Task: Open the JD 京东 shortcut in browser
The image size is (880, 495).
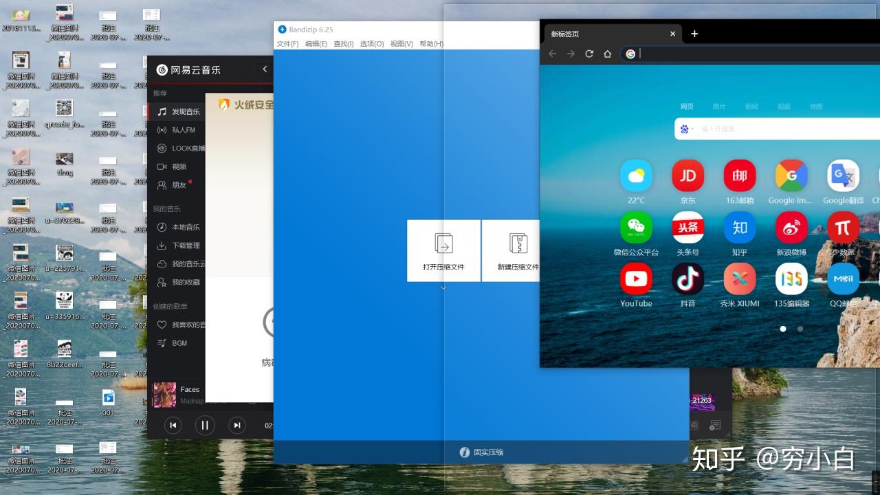Action: click(x=687, y=176)
